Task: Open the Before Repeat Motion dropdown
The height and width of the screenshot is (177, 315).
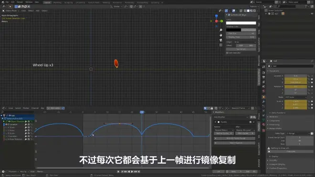Action: coord(224,130)
